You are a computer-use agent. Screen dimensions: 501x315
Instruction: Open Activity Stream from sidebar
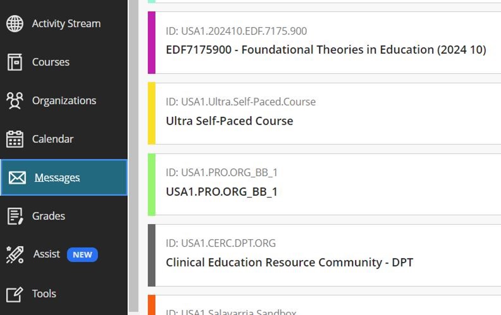point(66,23)
